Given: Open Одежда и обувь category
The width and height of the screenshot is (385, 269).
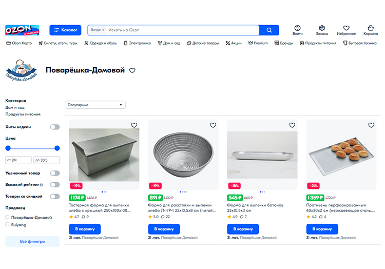Looking at the screenshot, I should click(101, 43).
